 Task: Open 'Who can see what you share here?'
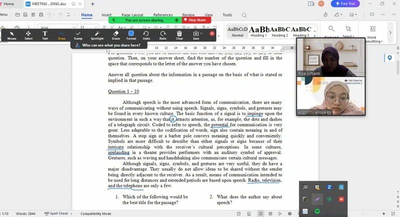click(x=108, y=45)
